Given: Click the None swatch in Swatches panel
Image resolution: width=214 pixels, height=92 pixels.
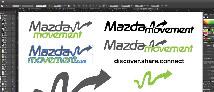Looking at the screenshot, I should [204, 30].
